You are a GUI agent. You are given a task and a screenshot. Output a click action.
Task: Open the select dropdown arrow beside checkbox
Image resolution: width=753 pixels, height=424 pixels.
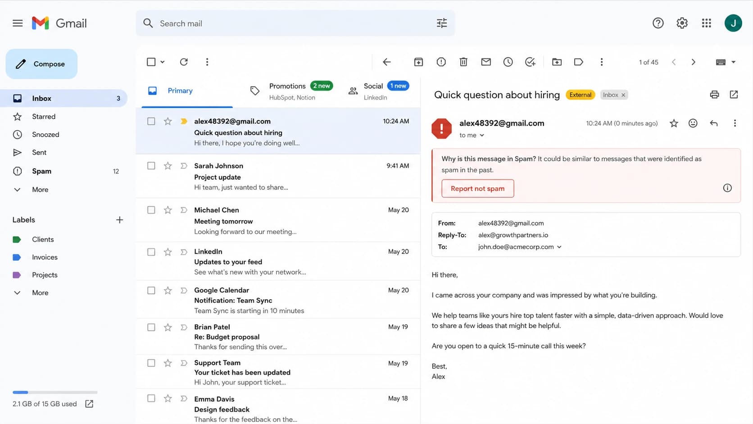[163, 62]
